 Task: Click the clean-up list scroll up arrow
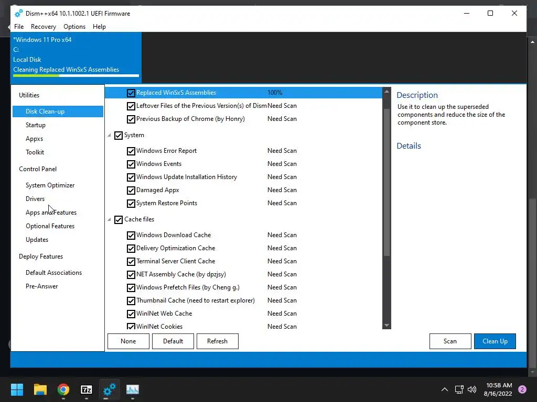[386, 92]
